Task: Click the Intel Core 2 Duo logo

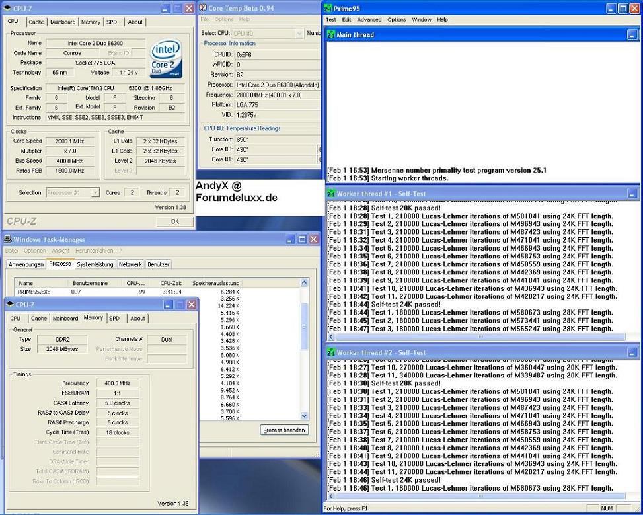Action: [x=166, y=58]
